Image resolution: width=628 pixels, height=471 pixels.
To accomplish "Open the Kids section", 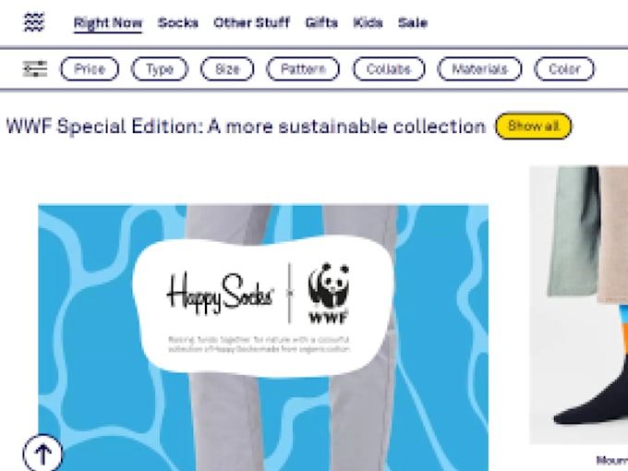I will (368, 23).
